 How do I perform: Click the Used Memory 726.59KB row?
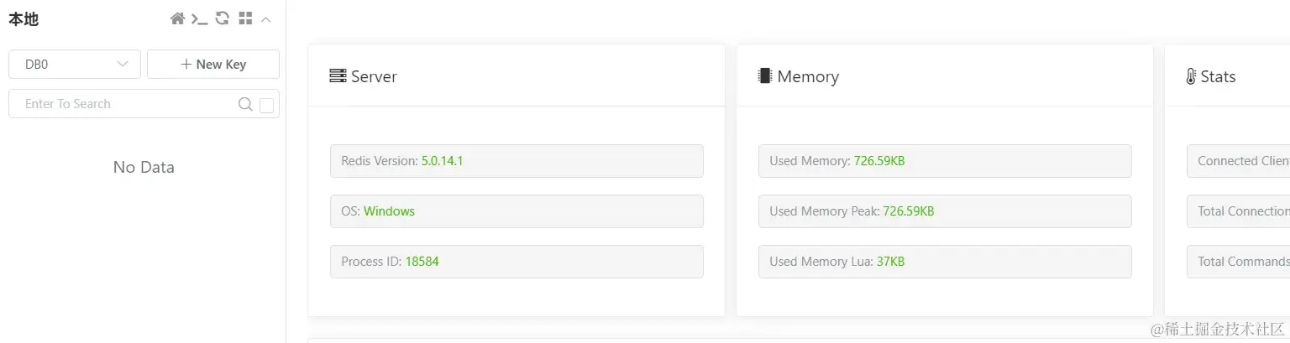pyautogui.click(x=945, y=161)
